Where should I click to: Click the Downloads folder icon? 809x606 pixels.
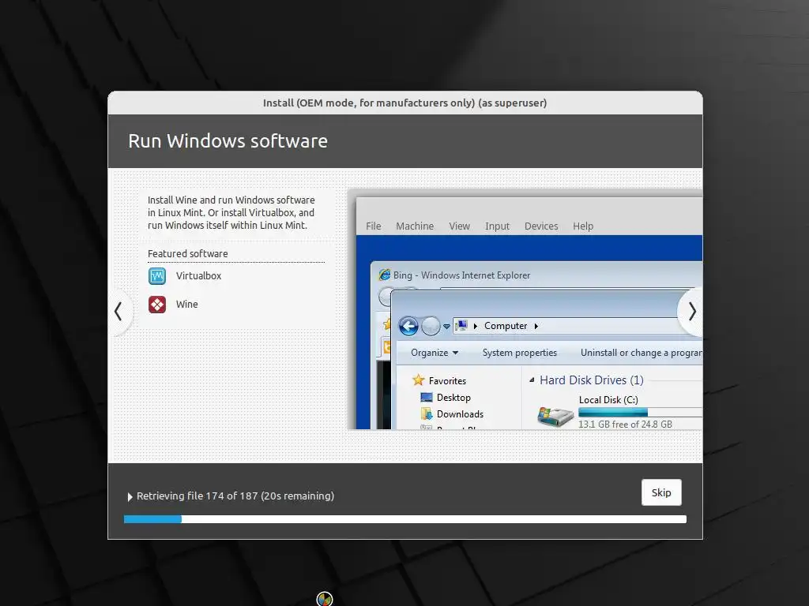click(426, 413)
